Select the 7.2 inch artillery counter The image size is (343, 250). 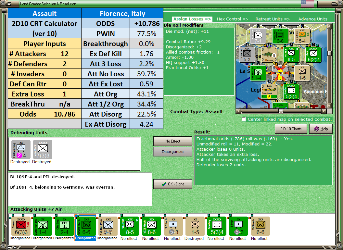[x=172, y=226]
